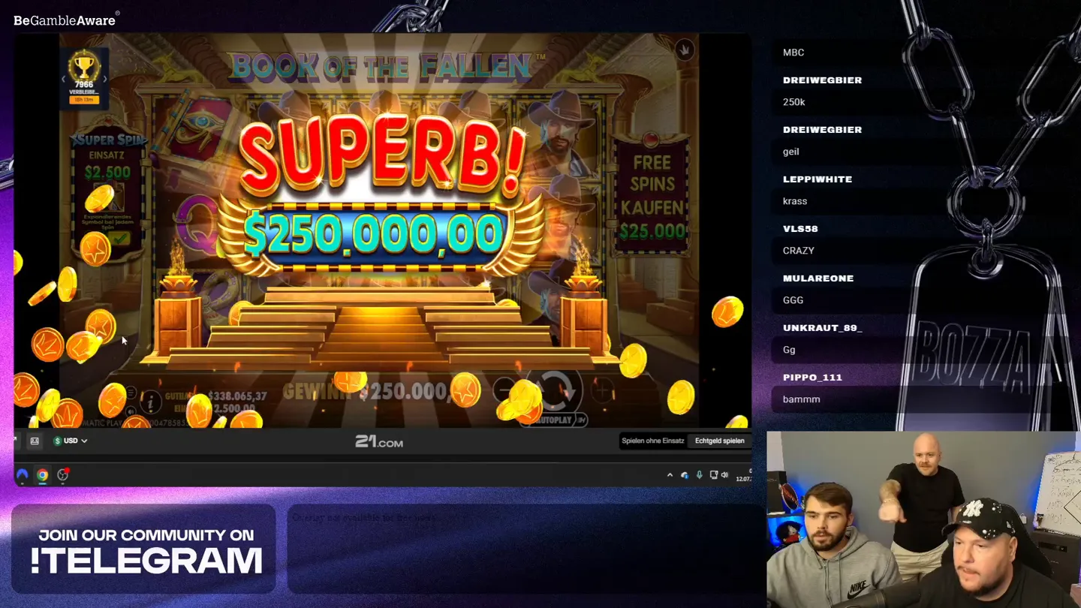Open Google Chrome from the taskbar

click(x=43, y=474)
